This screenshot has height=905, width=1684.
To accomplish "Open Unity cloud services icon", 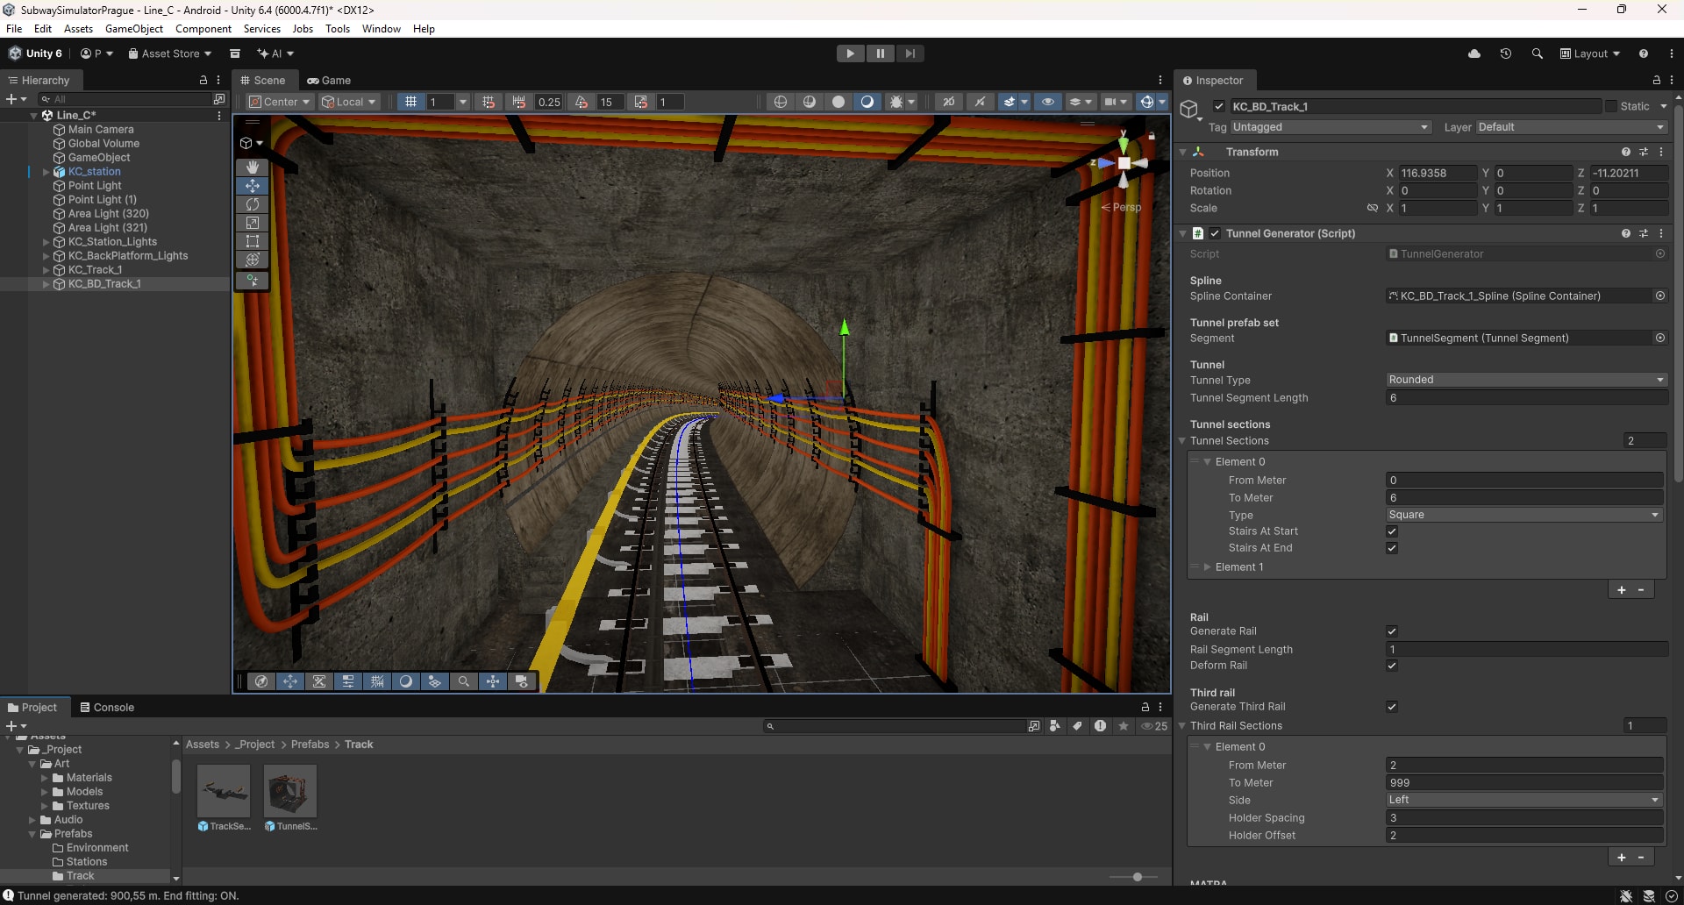I will tap(1474, 53).
